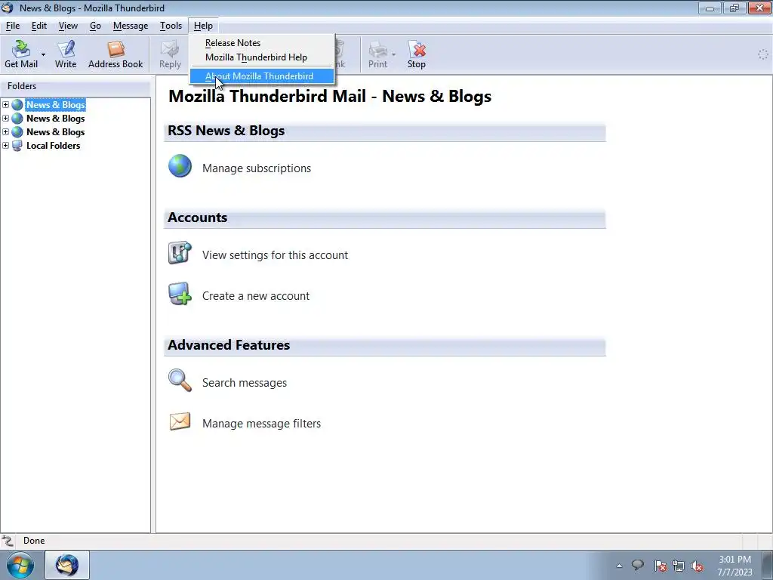Click the new account monitor-plus icon

(x=180, y=294)
